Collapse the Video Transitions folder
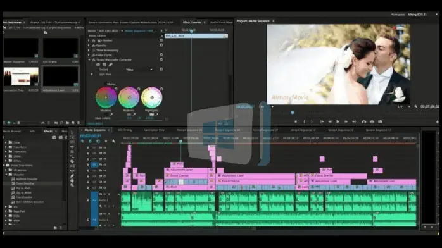Viewport: 442px width, 248px height. tap(4, 165)
